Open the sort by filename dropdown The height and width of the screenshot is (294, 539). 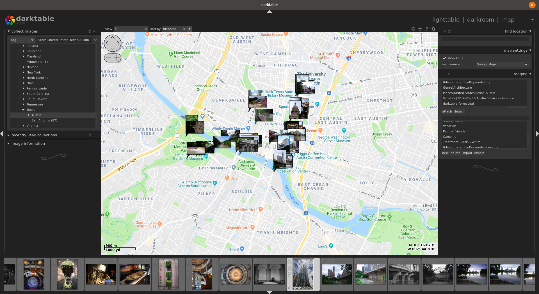click(174, 29)
